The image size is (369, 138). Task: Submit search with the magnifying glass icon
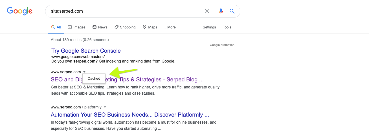point(232,11)
